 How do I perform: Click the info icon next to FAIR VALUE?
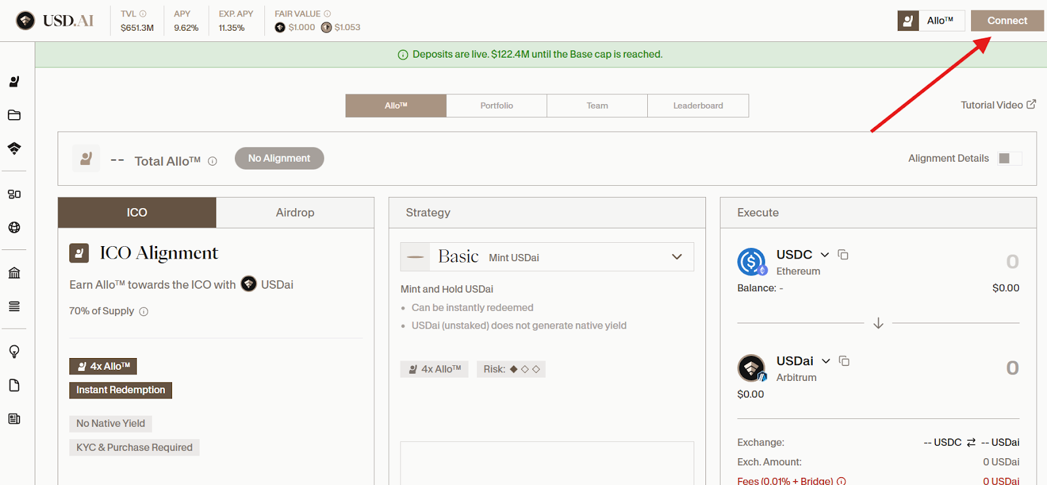coord(328,14)
